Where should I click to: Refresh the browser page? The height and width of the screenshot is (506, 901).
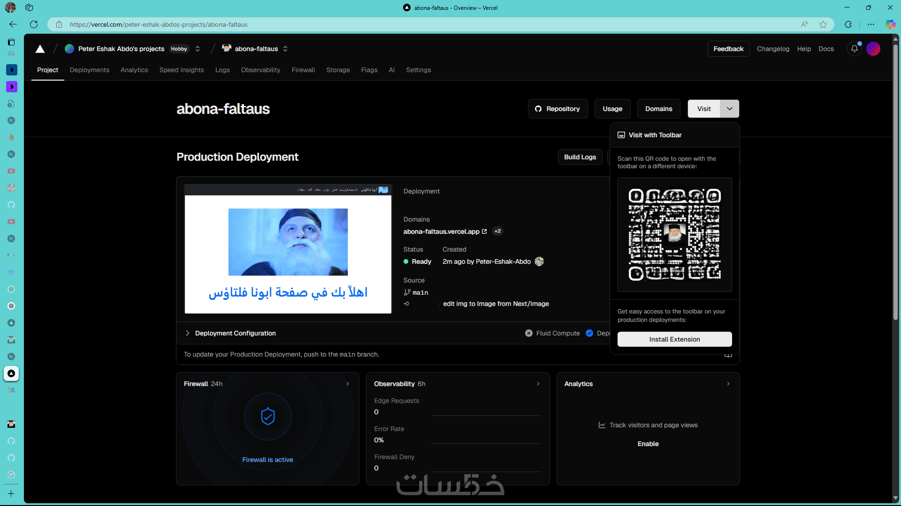[34, 24]
